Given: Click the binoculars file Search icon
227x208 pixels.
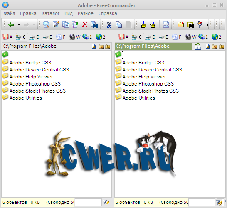Looking at the screenshot, I should pyautogui.click(x=94, y=24).
